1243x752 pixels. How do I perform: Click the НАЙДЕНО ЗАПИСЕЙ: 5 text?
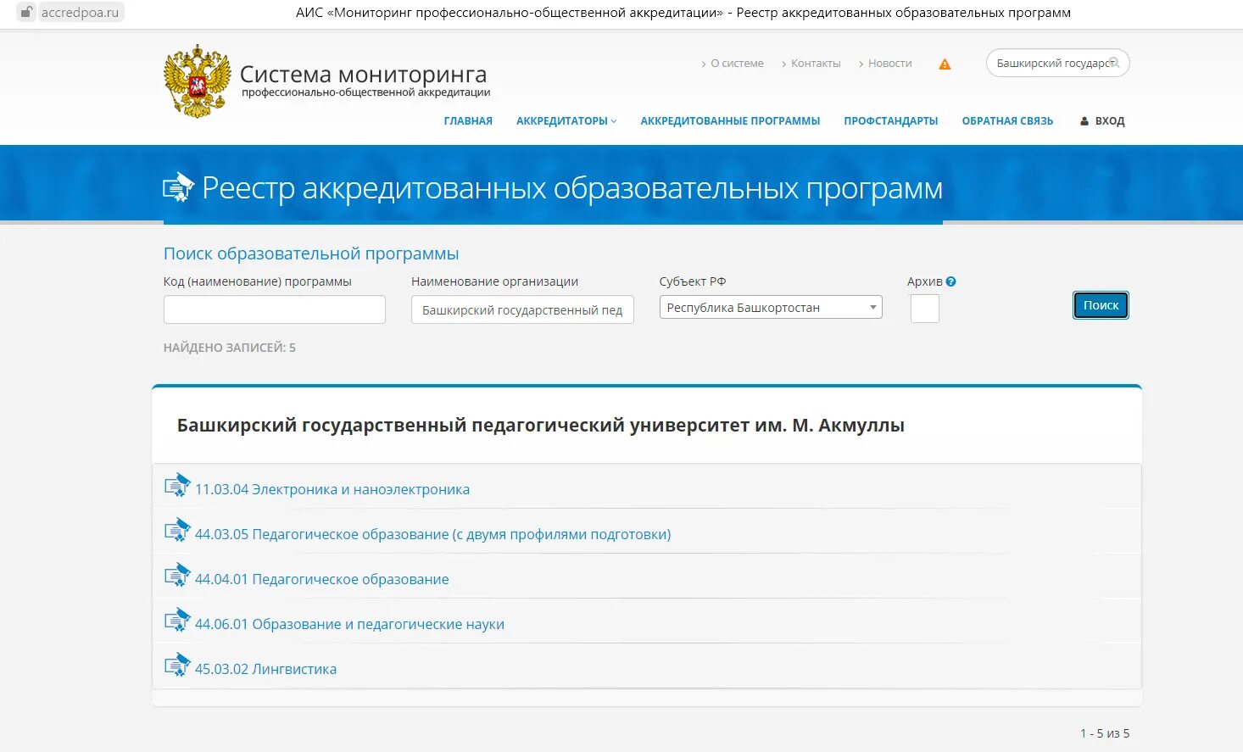[x=230, y=348]
